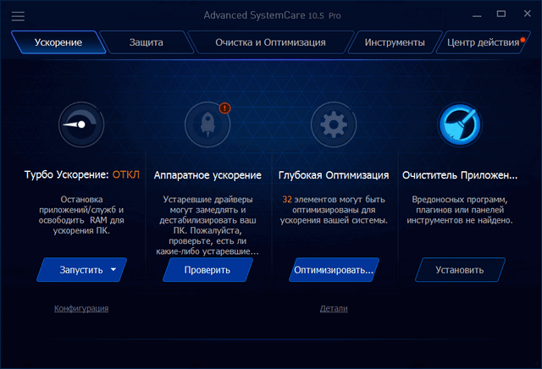The width and height of the screenshot is (542, 369).
Task: Click the Turbo Boost speedometer icon
Action: [x=81, y=124]
